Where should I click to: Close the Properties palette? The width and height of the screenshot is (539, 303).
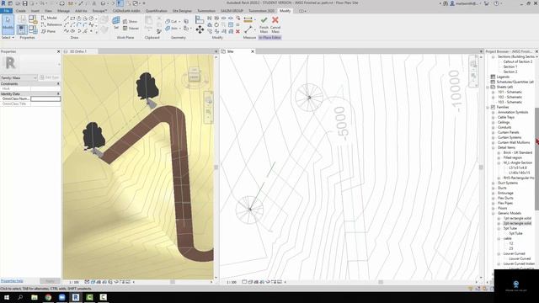coord(58,51)
